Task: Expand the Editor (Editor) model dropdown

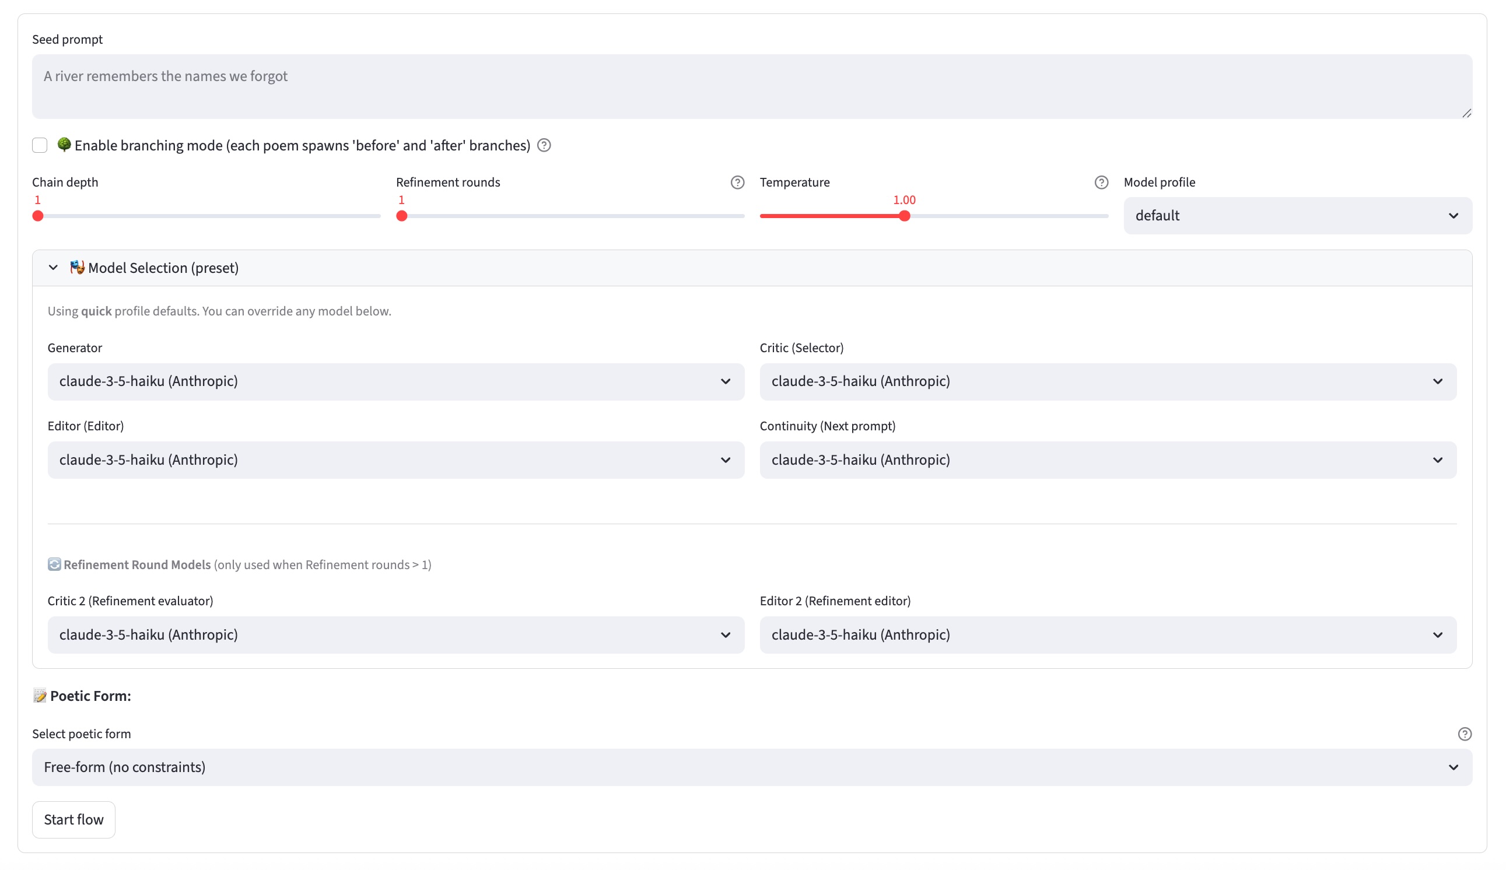Action: point(395,460)
